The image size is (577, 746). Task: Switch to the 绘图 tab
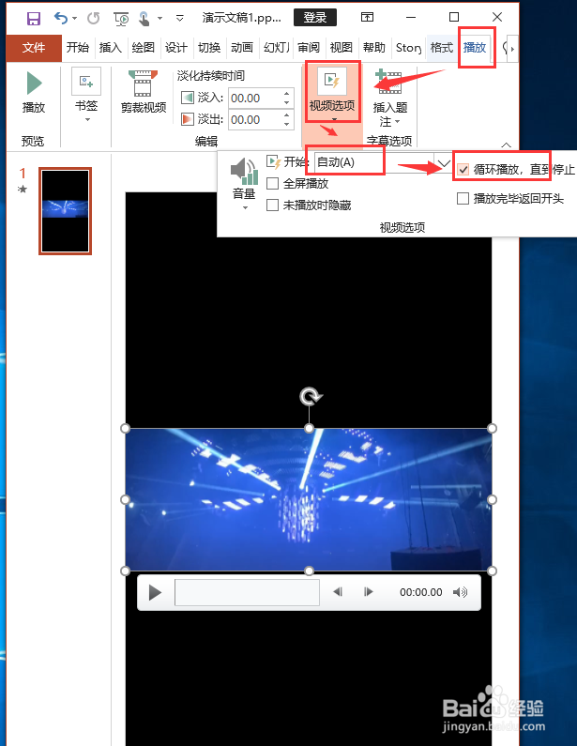(144, 48)
